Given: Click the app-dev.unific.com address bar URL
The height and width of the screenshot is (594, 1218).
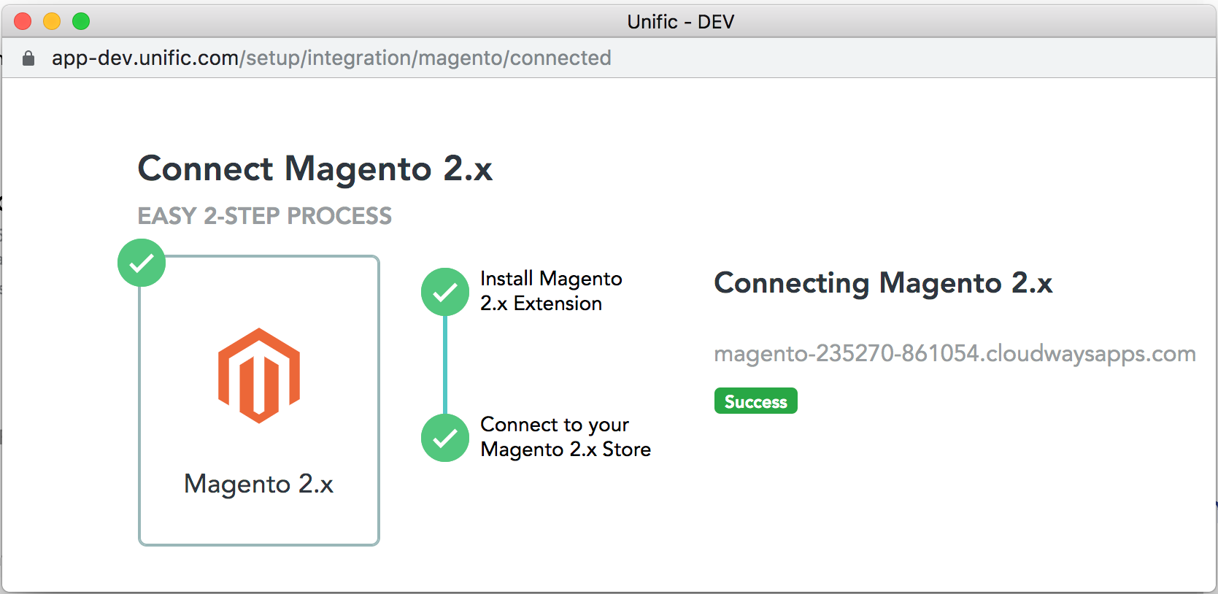Looking at the screenshot, I should [x=331, y=58].
